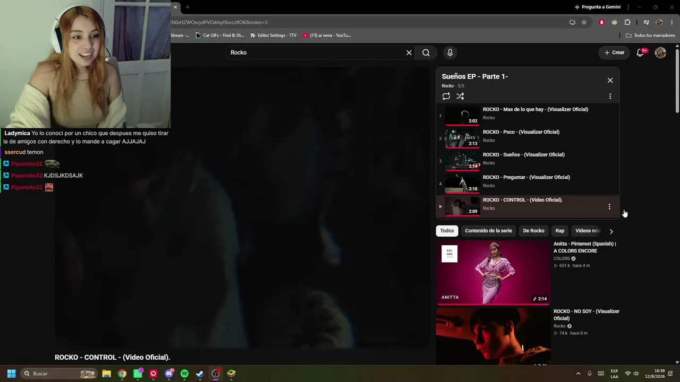The height and width of the screenshot is (382, 680).
Task: Open File Explorer from the taskbar
Action: (106, 374)
